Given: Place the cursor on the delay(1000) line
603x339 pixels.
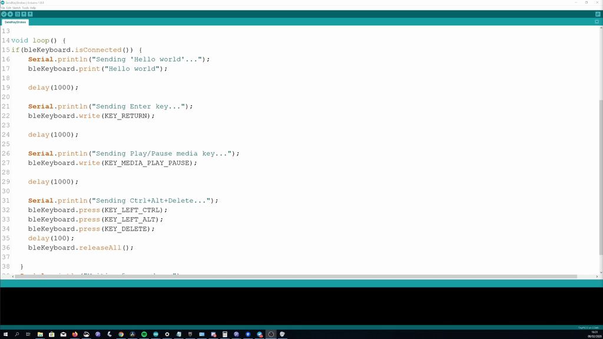Looking at the screenshot, I should 52,87.
